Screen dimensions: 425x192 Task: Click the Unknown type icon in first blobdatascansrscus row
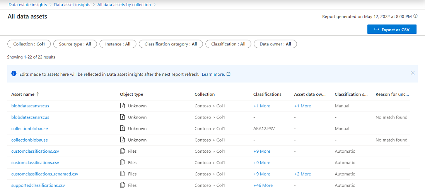click(123, 106)
